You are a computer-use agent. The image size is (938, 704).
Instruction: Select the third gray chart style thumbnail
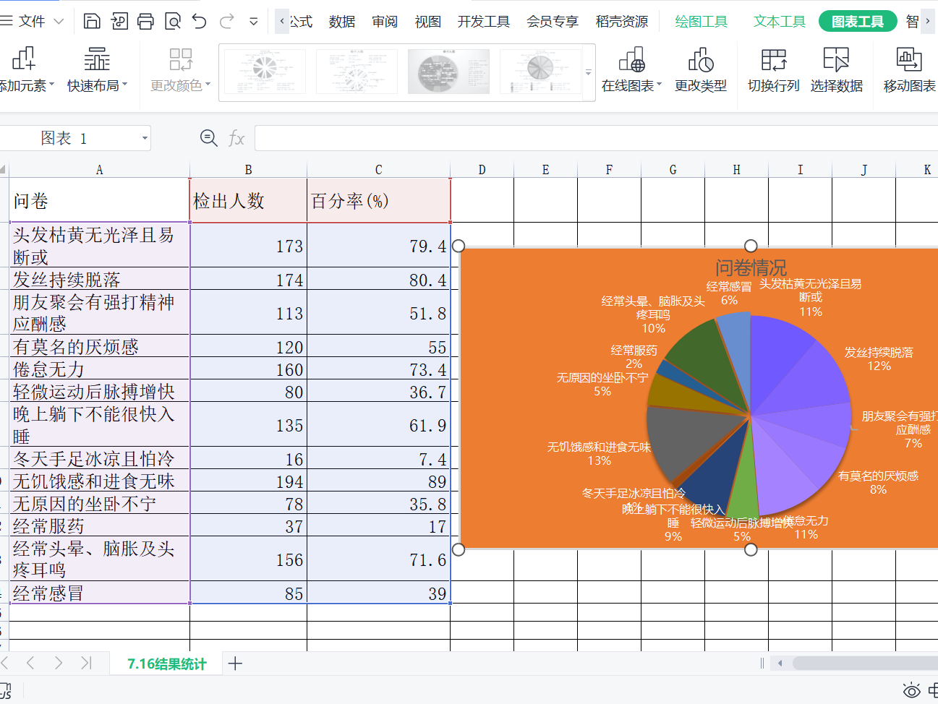pyautogui.click(x=448, y=72)
